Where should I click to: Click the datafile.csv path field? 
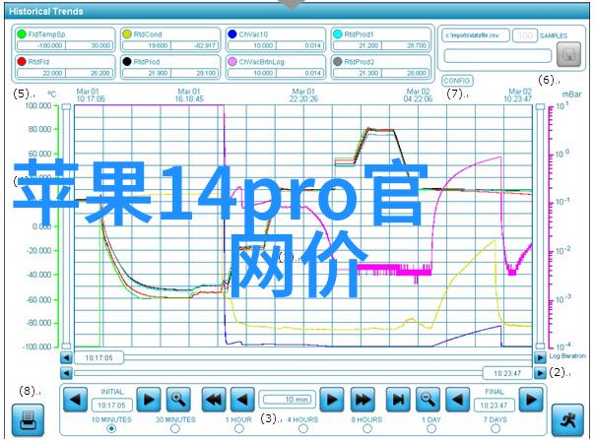pyautogui.click(x=476, y=35)
